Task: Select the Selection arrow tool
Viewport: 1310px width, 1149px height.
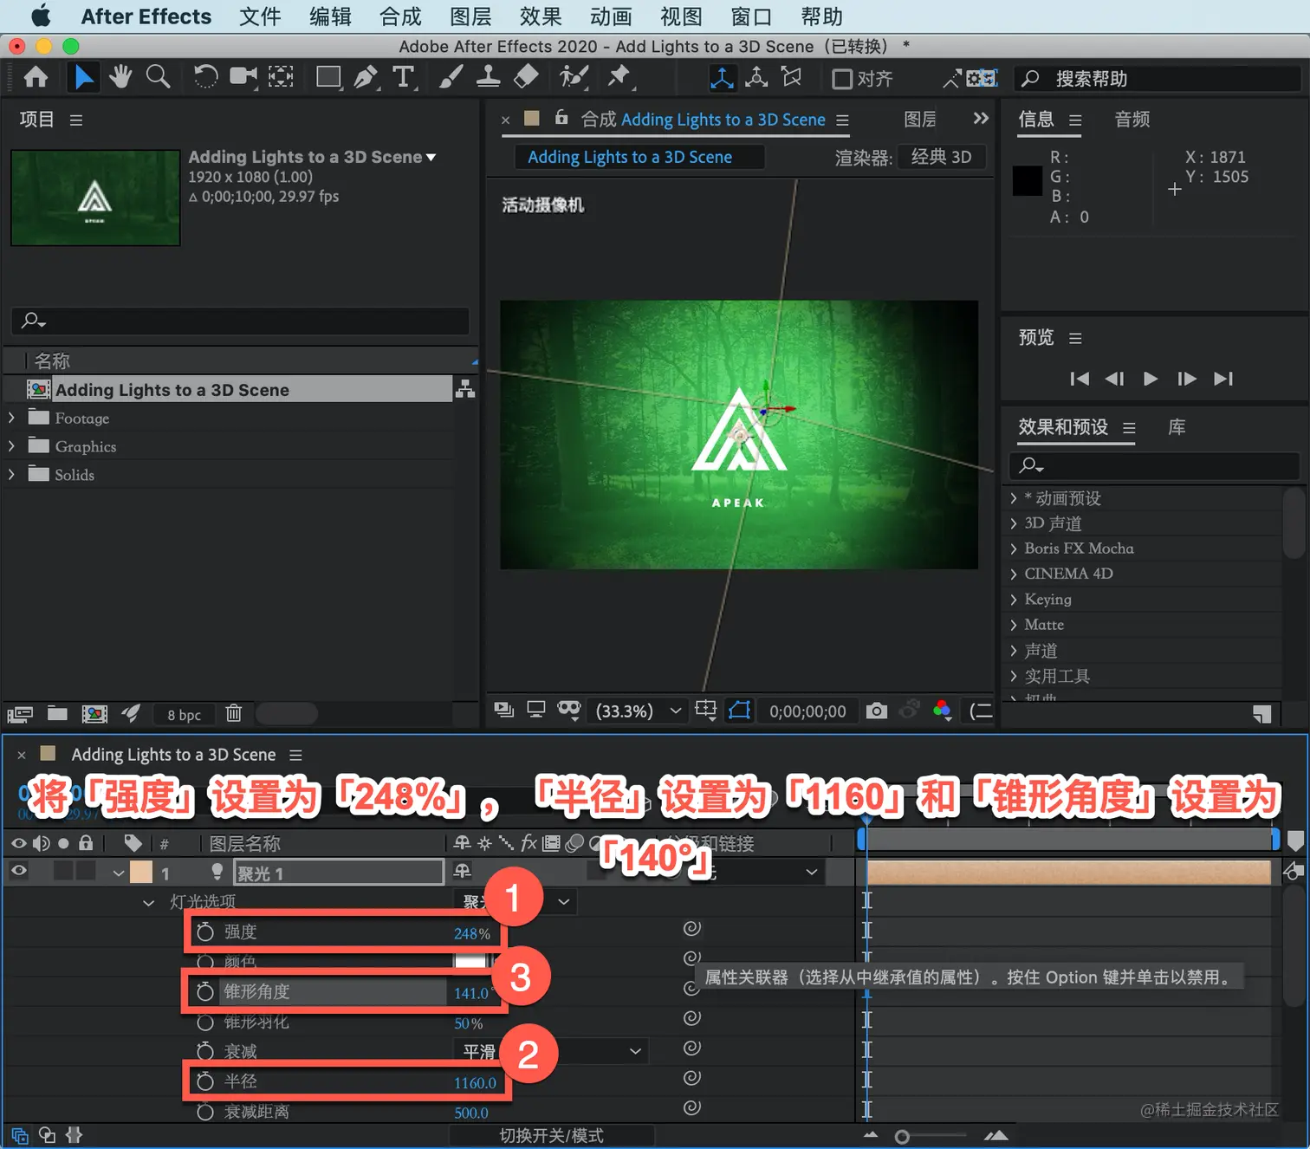Action: (x=83, y=77)
